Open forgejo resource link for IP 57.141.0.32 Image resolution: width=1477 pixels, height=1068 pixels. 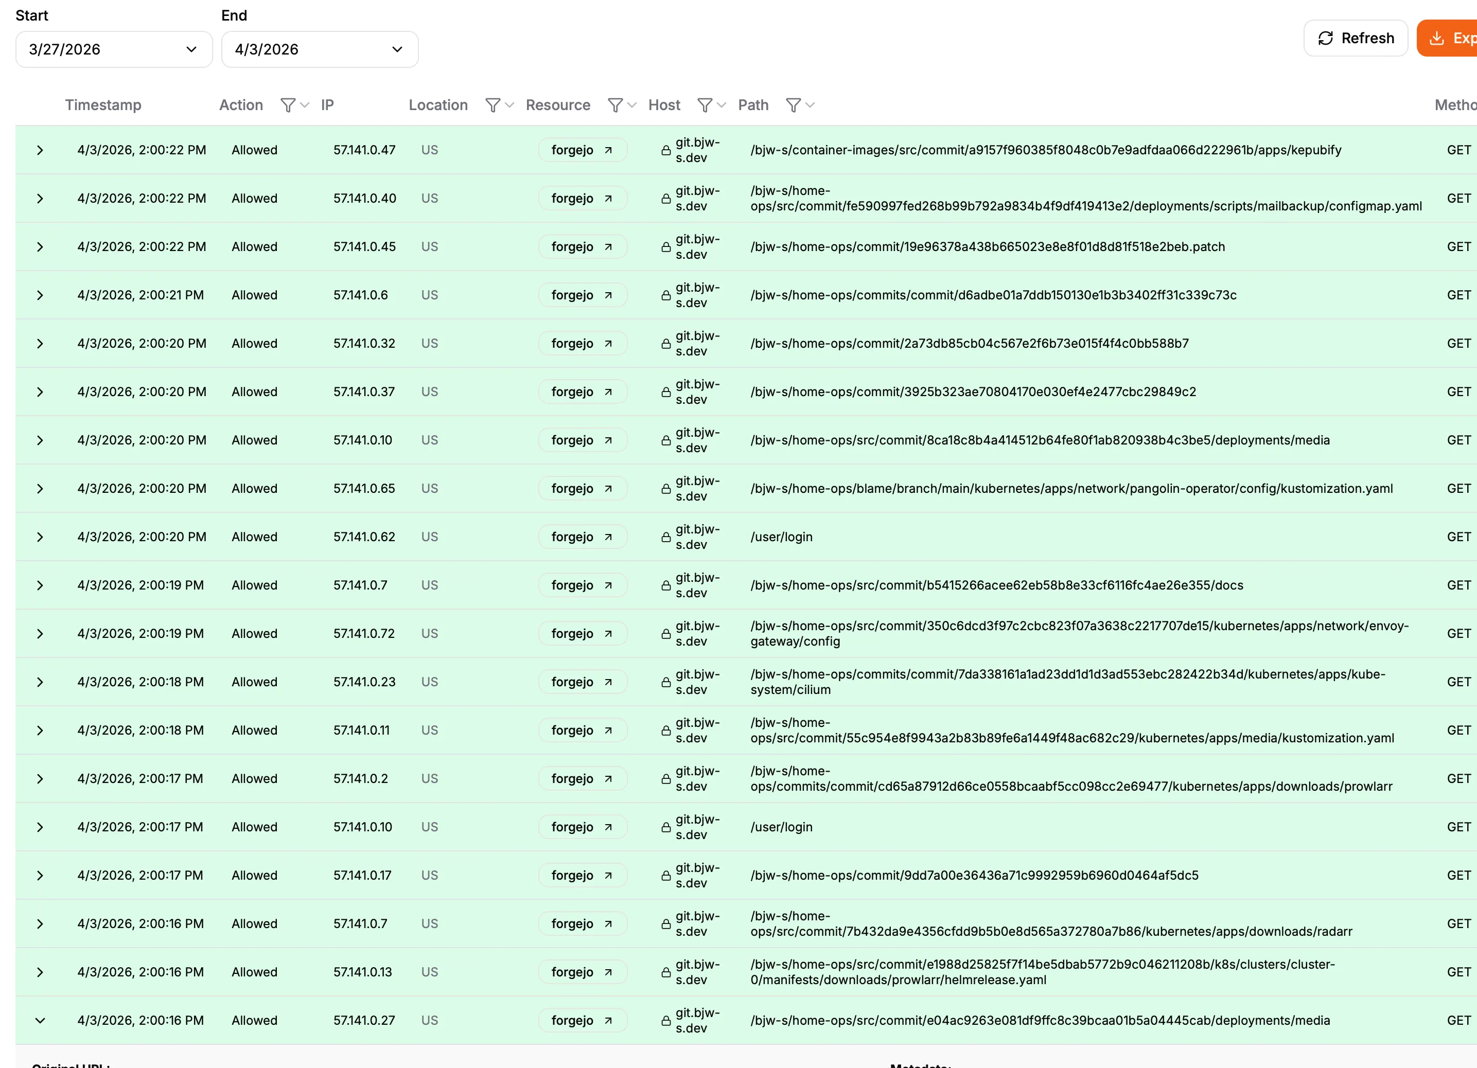point(582,344)
